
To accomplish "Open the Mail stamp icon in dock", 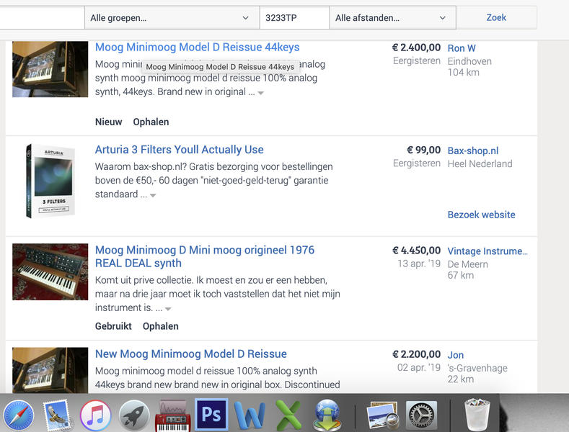I will point(58,414).
